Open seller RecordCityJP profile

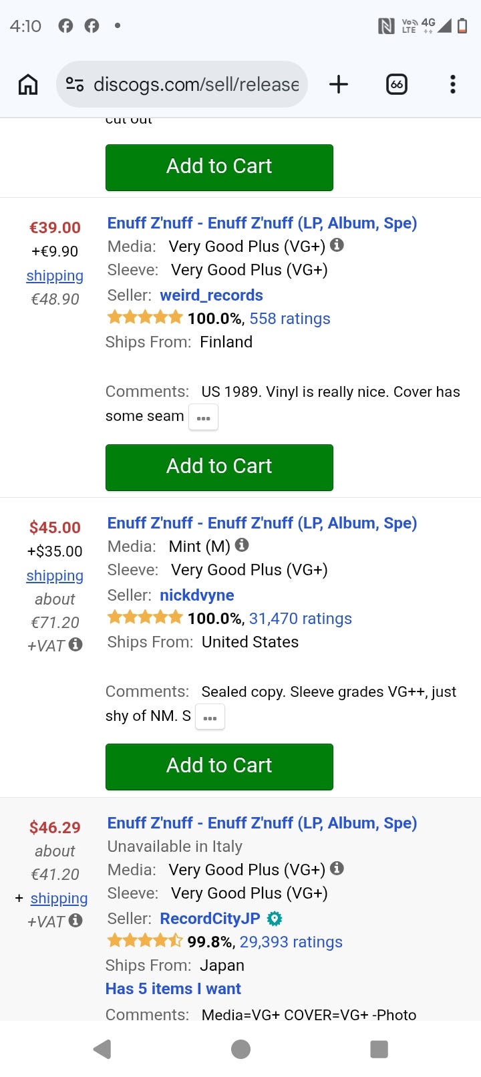click(210, 919)
